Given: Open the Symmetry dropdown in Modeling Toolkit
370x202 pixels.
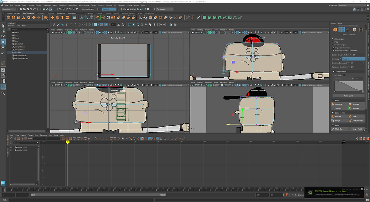Looking at the screenshot, I should pos(340,59).
